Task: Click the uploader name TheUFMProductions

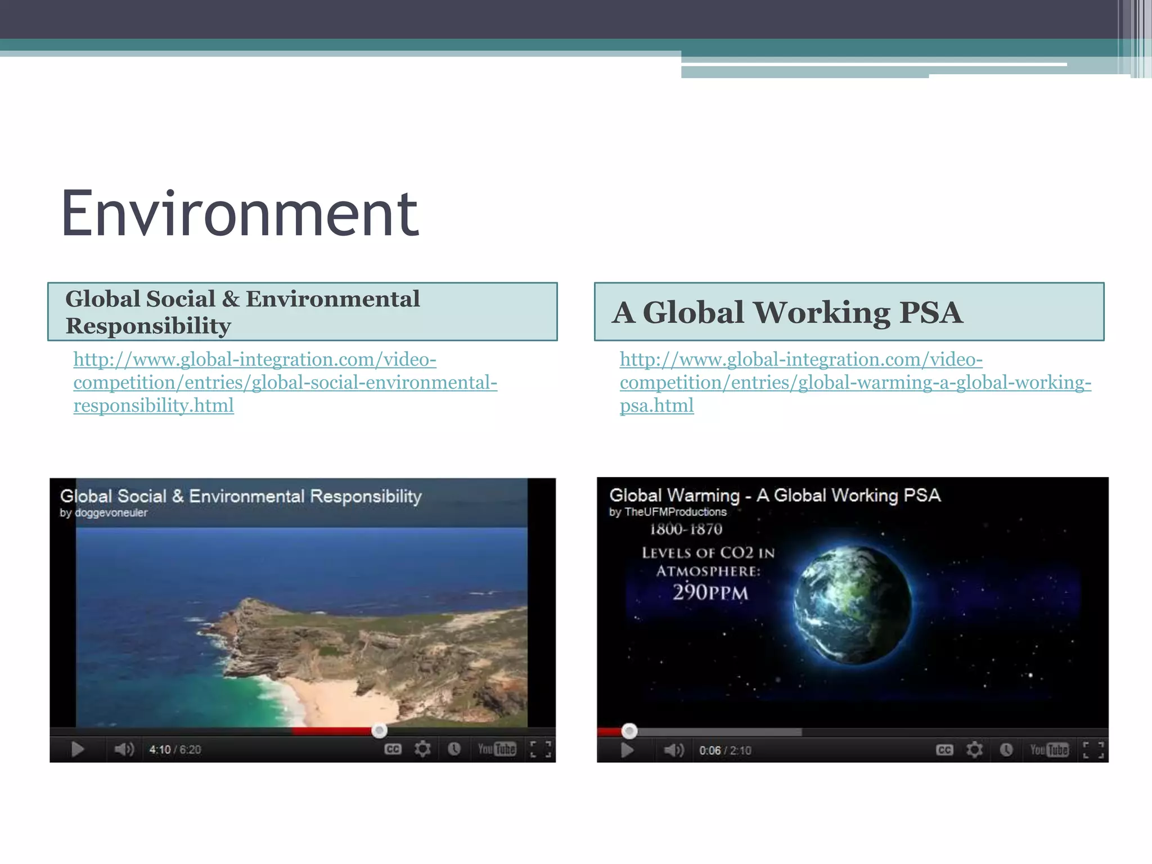Action: point(676,512)
